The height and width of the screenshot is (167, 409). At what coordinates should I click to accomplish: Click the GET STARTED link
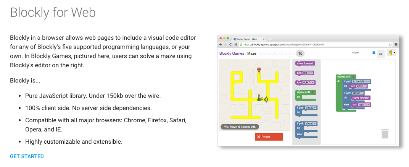(27, 156)
